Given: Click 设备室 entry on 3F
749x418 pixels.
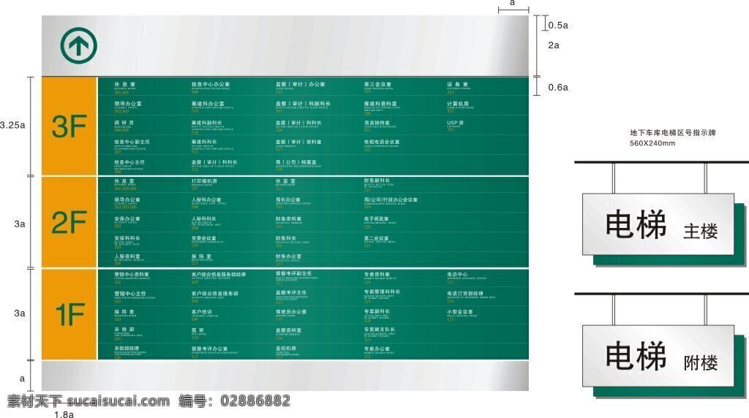Looking at the screenshot, I should (x=457, y=84).
